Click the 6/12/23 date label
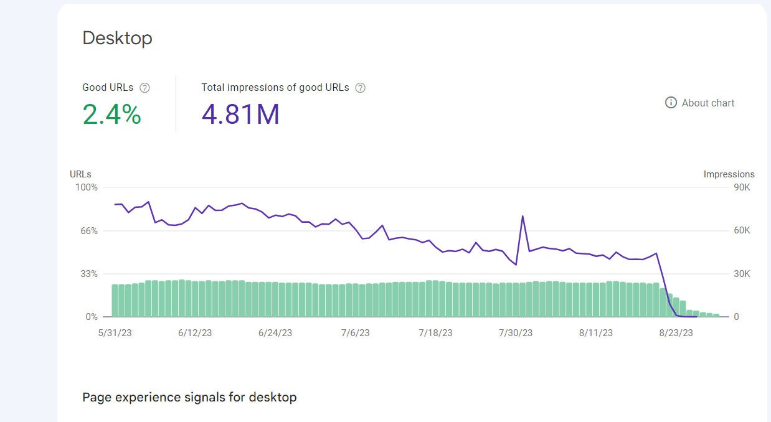Viewport: 771px width, 422px height. click(x=195, y=333)
